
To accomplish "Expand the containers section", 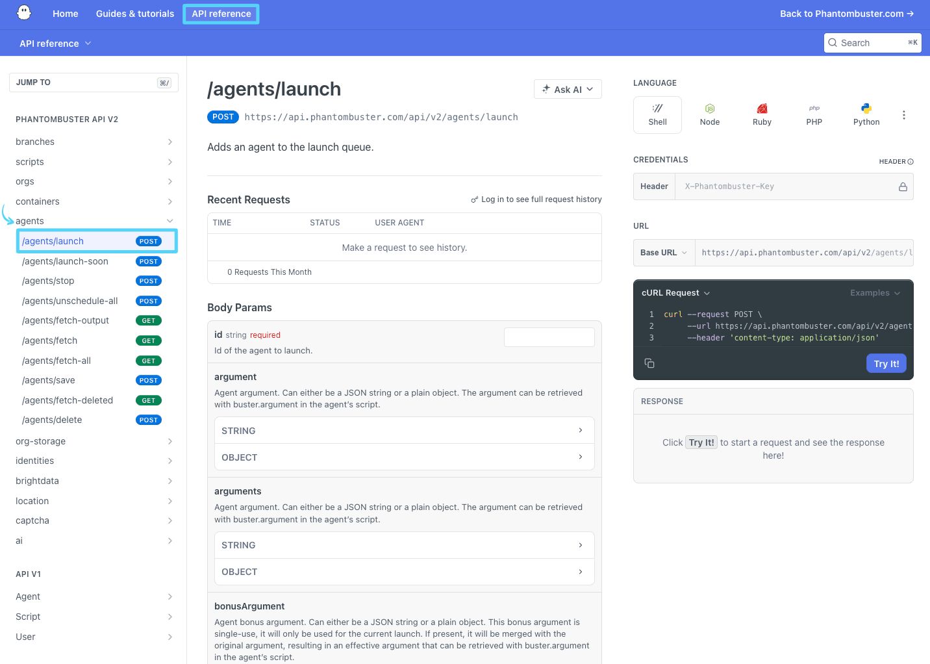I will (94, 201).
